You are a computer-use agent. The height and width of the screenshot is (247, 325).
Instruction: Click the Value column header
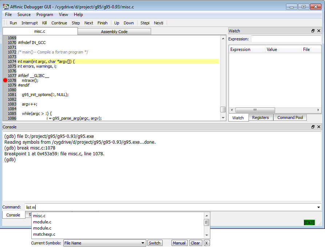point(283,49)
